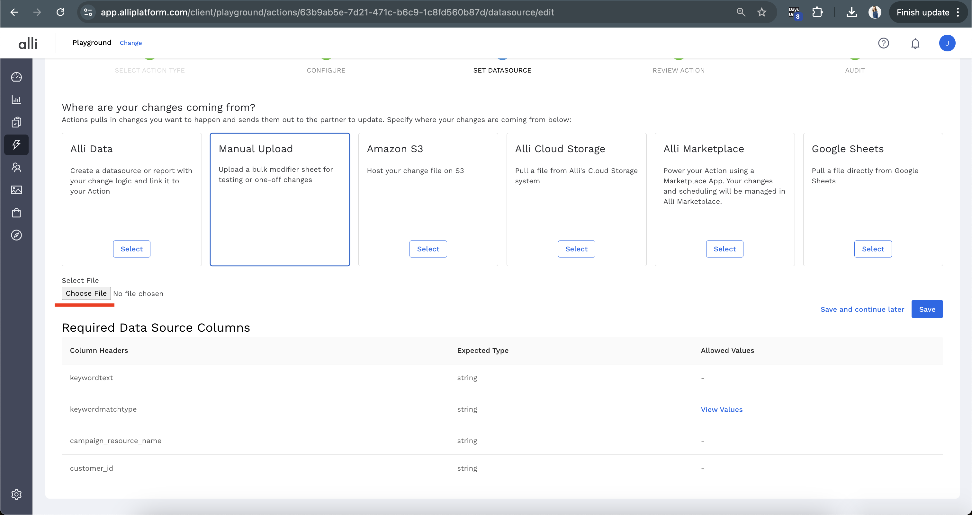Select the Amazon S3 datasource
This screenshot has width=972, height=515.
428,249
